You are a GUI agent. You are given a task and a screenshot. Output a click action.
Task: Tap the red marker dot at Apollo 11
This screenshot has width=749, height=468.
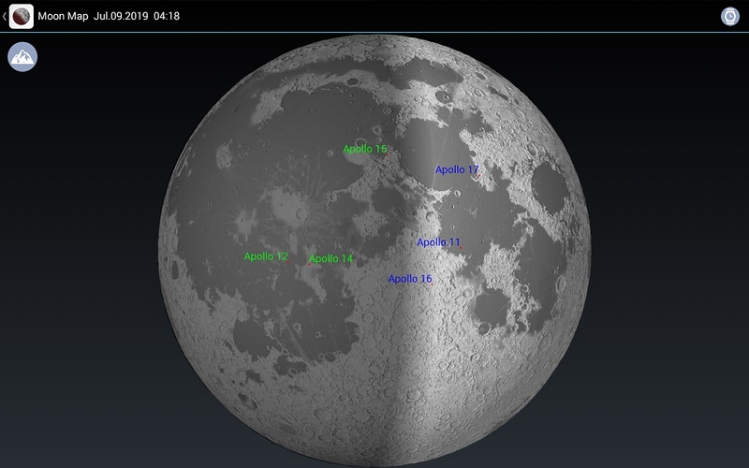461,248
